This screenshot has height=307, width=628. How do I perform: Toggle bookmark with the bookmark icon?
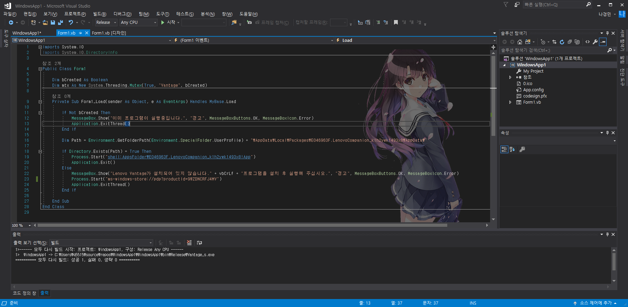click(x=396, y=22)
